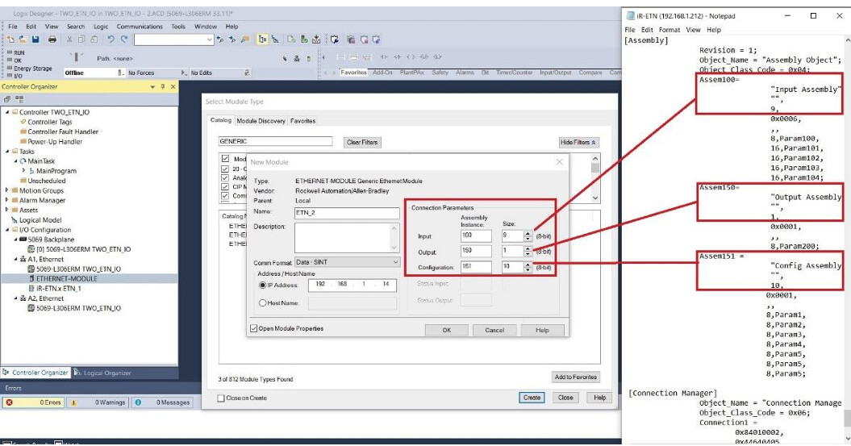Switch to the Module Discovery tab
Image resolution: width=851 pixels, height=446 pixels.
(x=261, y=121)
